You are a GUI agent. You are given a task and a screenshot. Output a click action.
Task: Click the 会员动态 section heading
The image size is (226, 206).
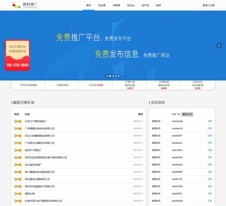coord(158,102)
